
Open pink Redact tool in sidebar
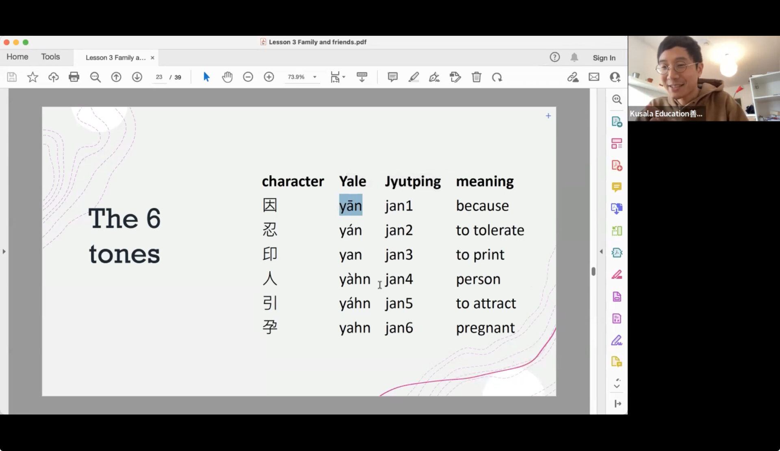(x=617, y=275)
